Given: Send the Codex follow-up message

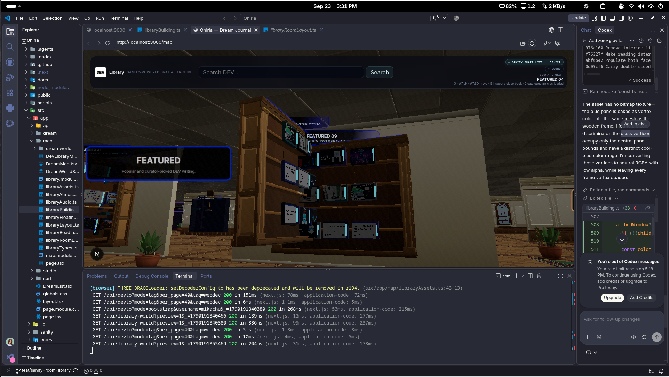Looking at the screenshot, I should (657, 337).
